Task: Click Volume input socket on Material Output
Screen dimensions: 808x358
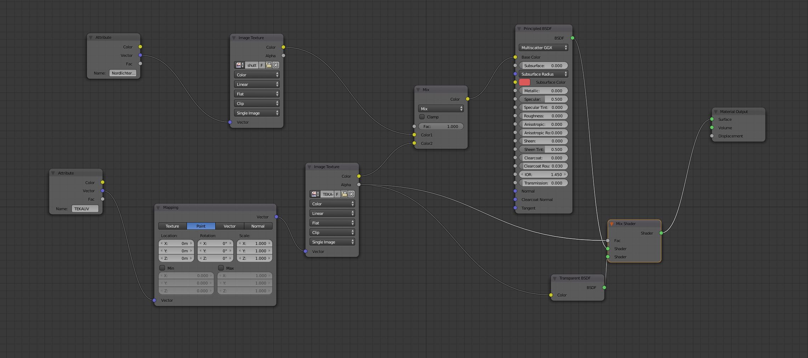Action: [x=712, y=128]
